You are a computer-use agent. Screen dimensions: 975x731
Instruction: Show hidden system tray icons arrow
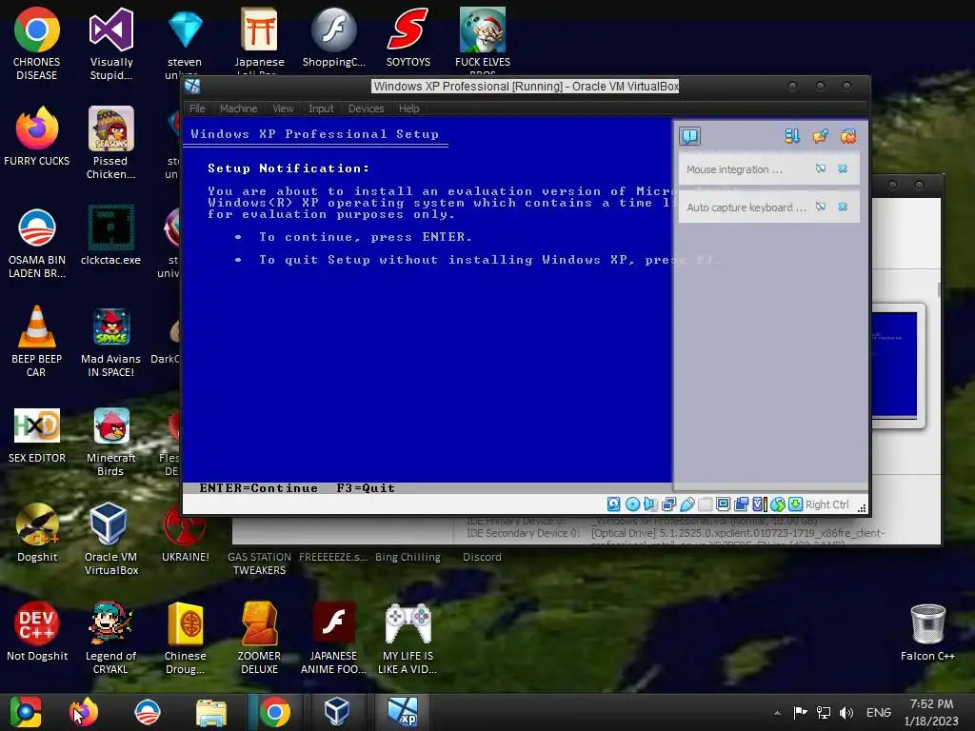point(777,713)
